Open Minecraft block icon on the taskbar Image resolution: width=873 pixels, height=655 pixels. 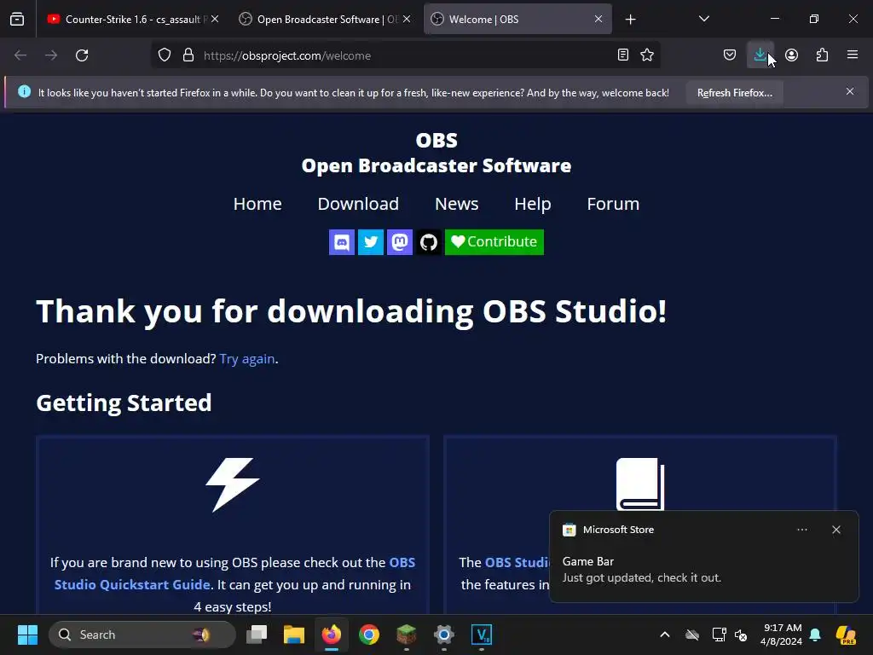point(407,635)
